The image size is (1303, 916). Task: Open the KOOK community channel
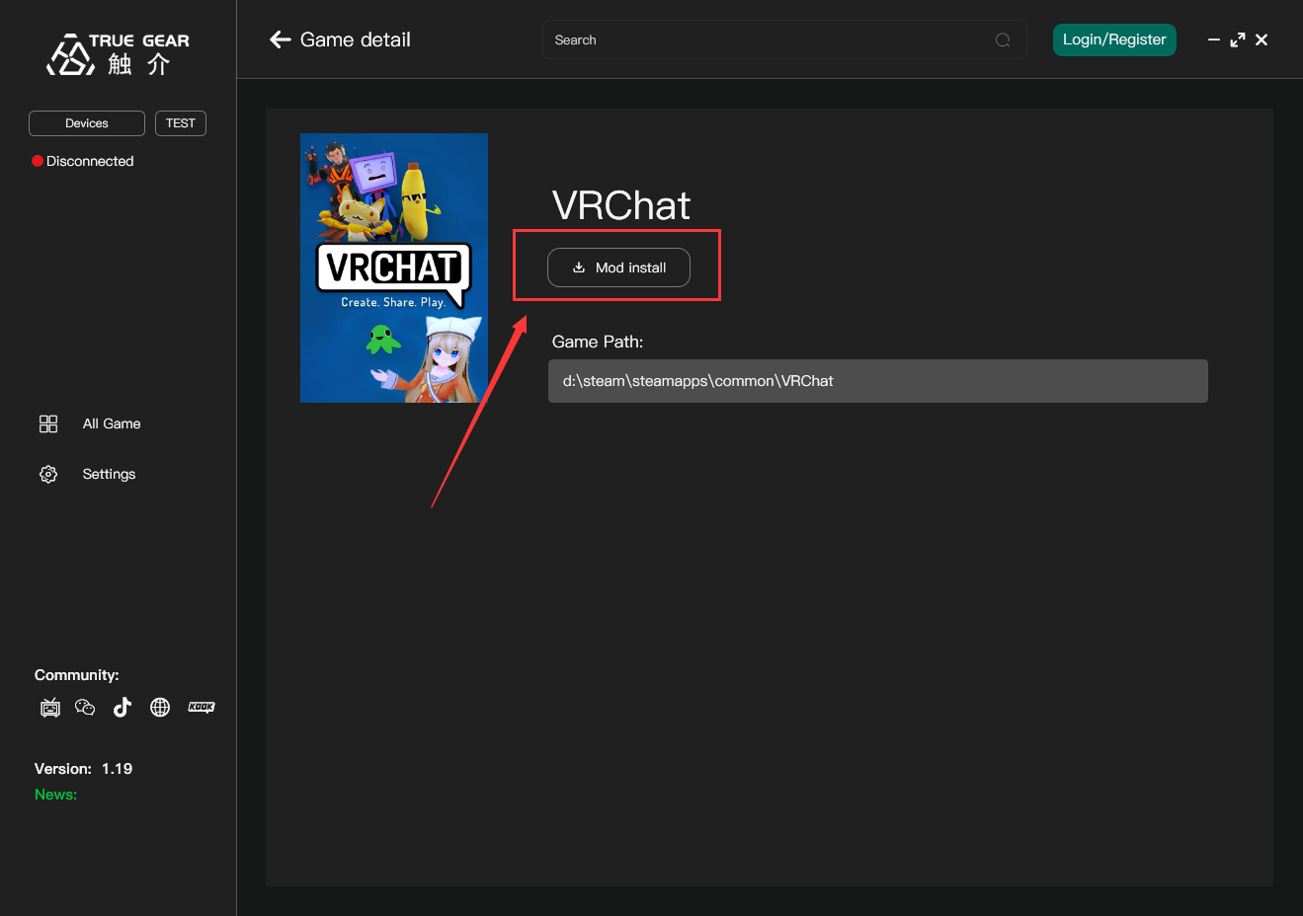pos(201,707)
